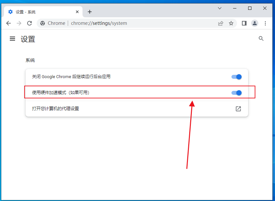Open 打开您计算机的代理设置 row

coord(137,109)
